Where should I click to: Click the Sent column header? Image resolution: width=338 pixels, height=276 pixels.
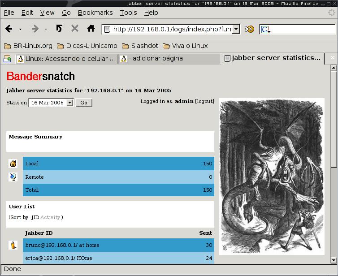tap(206, 233)
